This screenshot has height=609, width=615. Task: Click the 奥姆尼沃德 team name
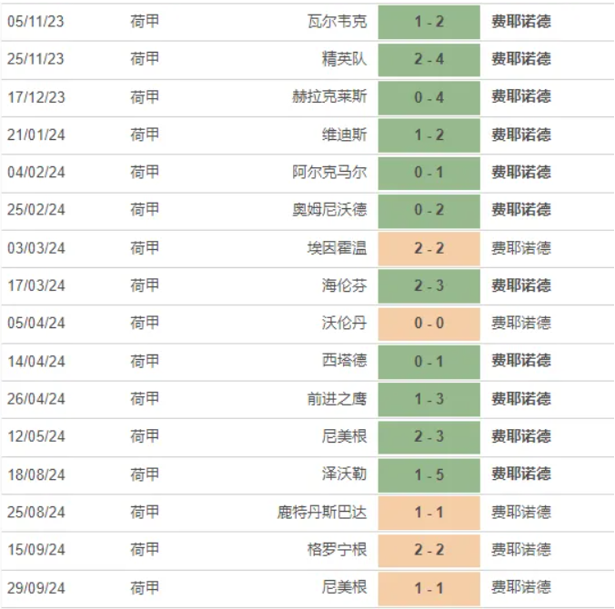tap(330, 210)
